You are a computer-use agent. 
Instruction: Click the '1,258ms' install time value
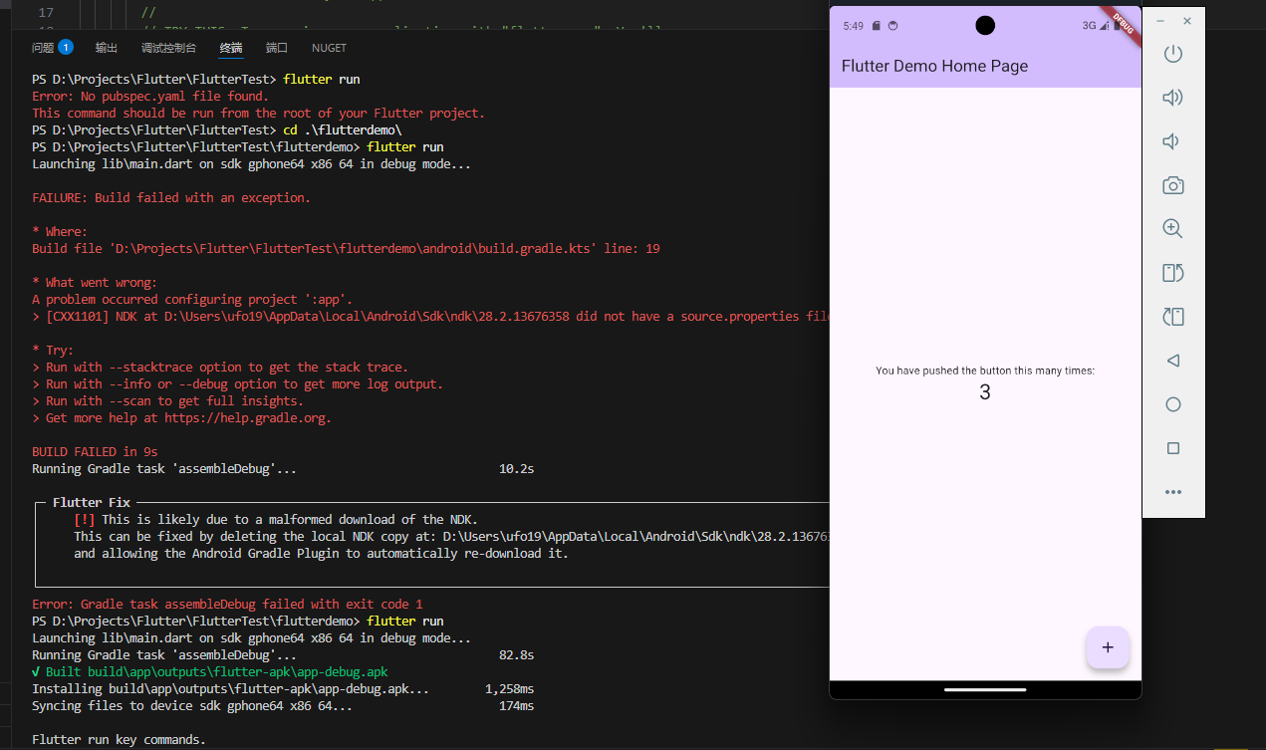[510, 689]
